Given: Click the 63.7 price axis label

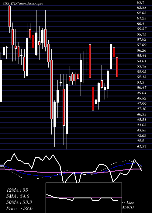Looking at the screenshot, I should pyautogui.click(x=141, y=2).
